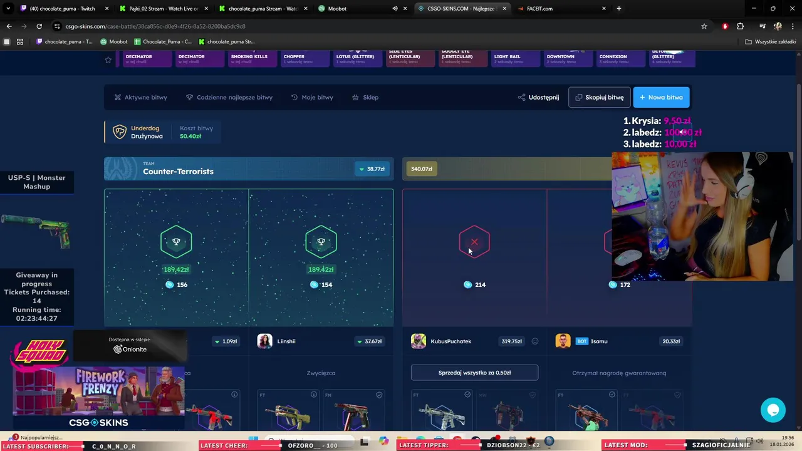
Task: Click the Udostępnij share button
Action: coord(538,98)
